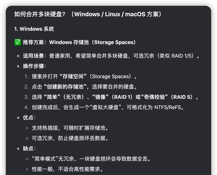Click 推荐方案 Windows 存储池 heading text

(x=79, y=42)
